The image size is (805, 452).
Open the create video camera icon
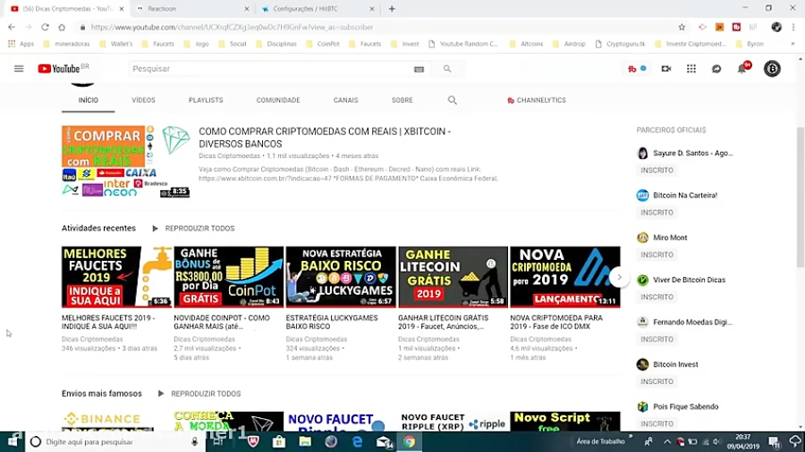click(x=665, y=69)
